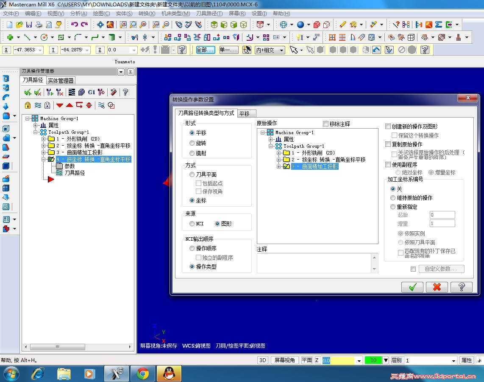Move insert arrow up red triangle

(x=70, y=105)
